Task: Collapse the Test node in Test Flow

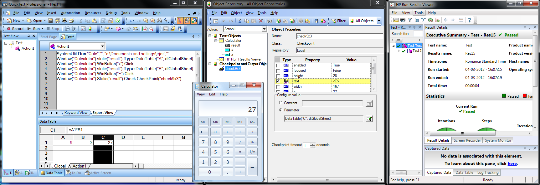Action: click(x=6, y=43)
